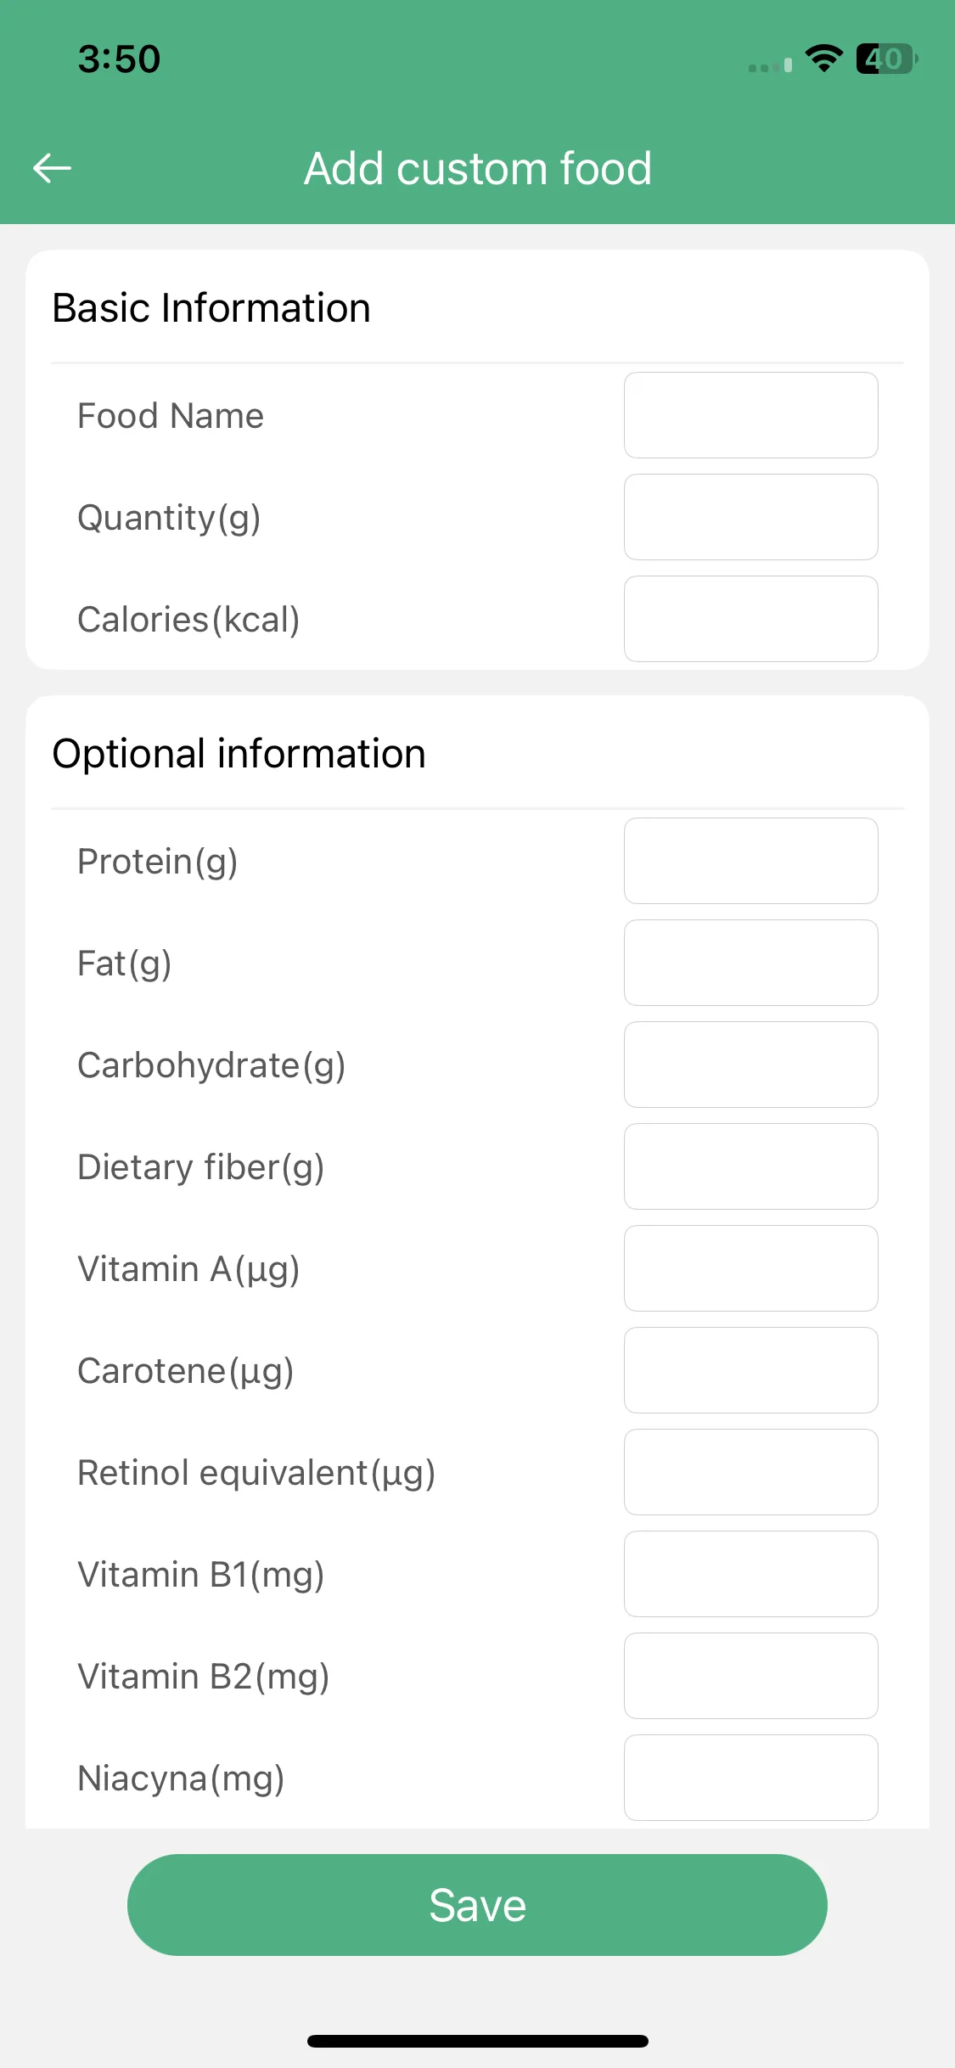The image size is (955, 2068).
Task: Focus the Carbohydrate(g) field
Action: pos(751,1065)
